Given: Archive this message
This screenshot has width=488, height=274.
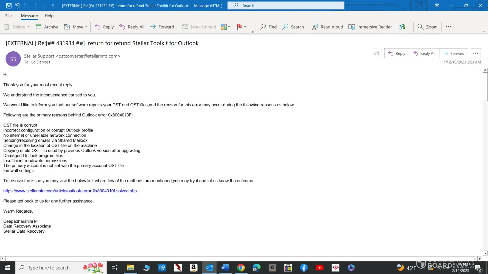Looking at the screenshot, I should click(47, 27).
